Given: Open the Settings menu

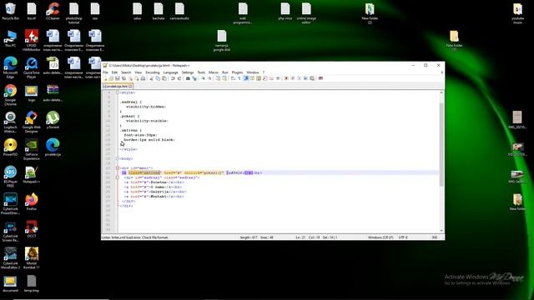Looking at the screenshot, I should 188,72.
